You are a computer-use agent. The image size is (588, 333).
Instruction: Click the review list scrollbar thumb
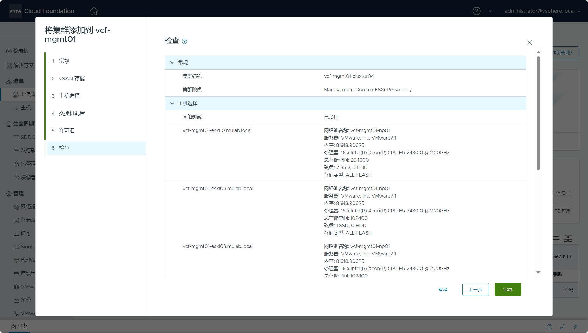538,113
